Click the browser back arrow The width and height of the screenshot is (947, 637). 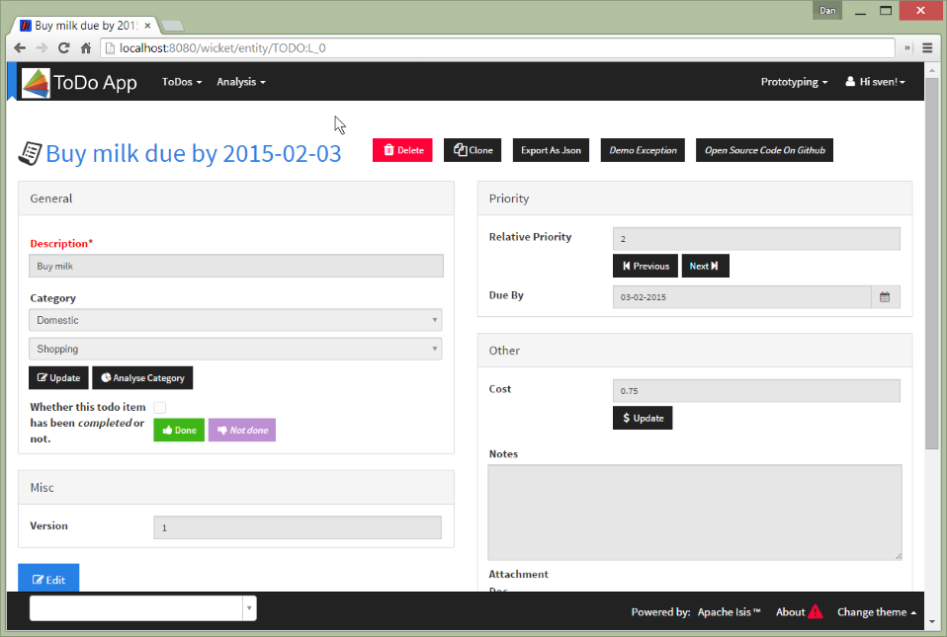(20, 47)
